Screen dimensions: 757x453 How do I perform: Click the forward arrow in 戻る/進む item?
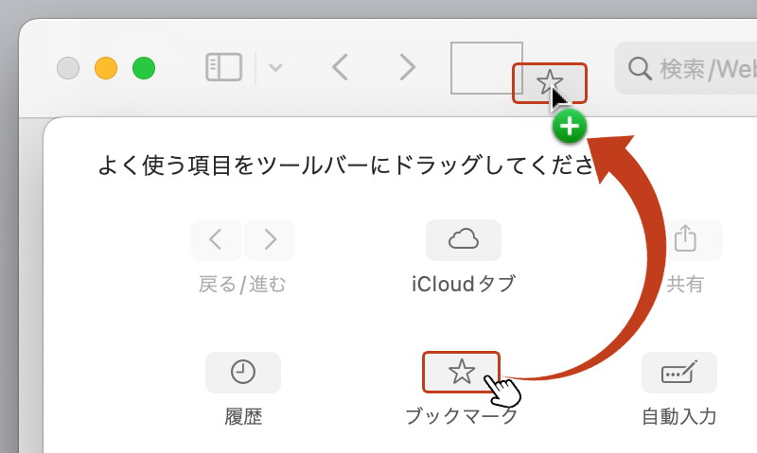[270, 240]
